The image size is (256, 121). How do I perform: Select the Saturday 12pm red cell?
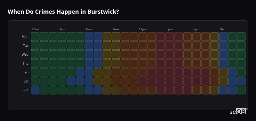[143, 81]
